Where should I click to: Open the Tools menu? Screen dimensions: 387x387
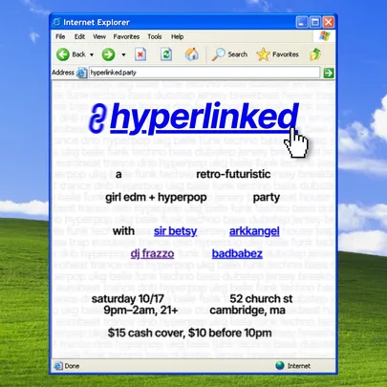(155, 36)
